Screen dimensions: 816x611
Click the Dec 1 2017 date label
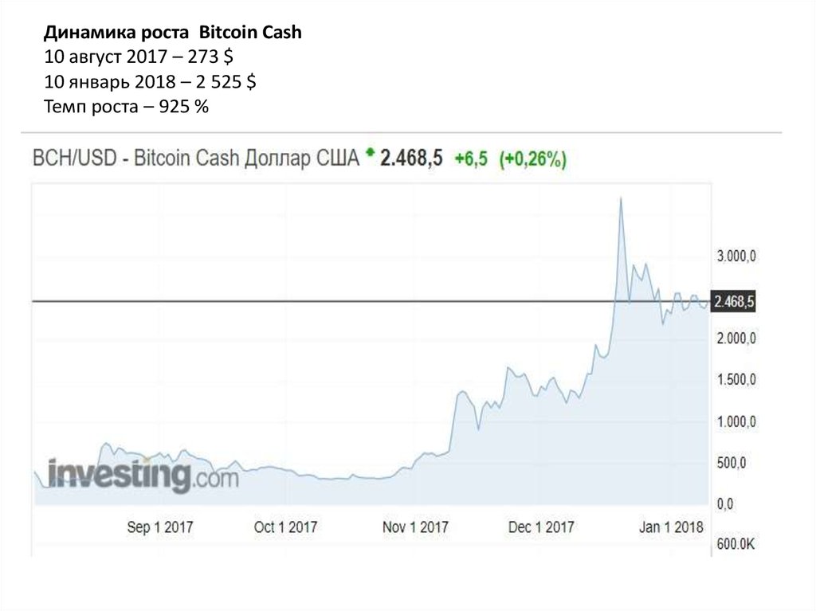coord(541,527)
